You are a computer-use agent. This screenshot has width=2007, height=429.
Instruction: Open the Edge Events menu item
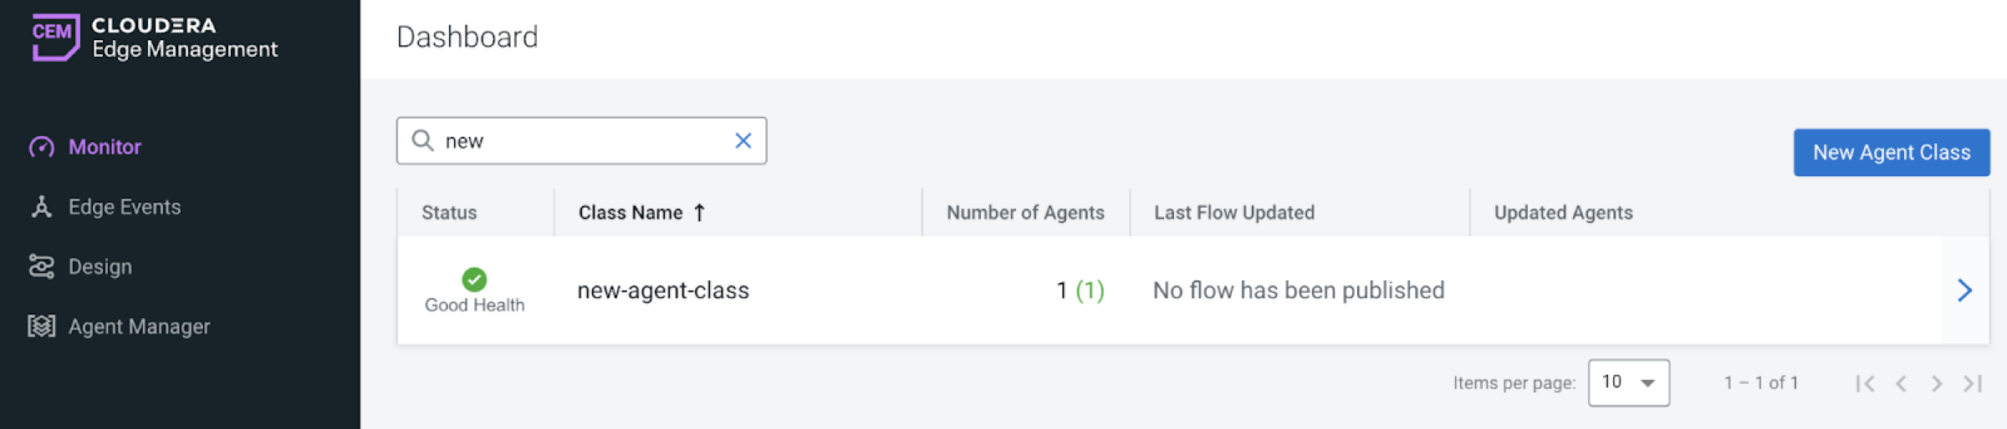[x=125, y=207]
